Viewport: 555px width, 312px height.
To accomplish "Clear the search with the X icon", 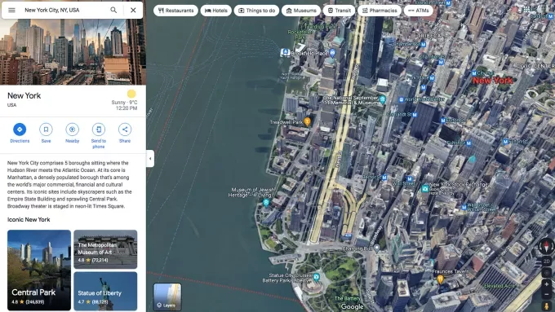I will coord(133,11).
